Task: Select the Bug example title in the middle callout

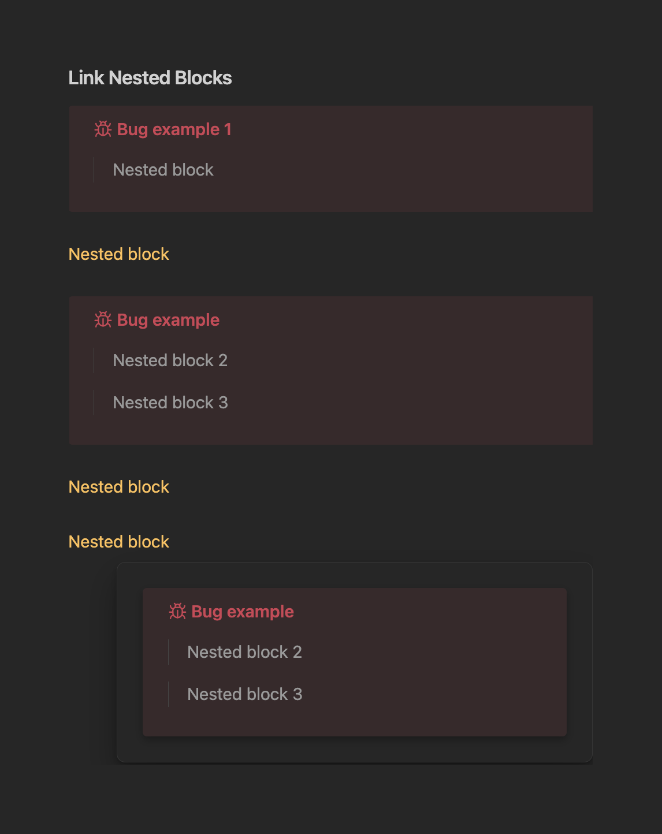Action: [x=168, y=320]
